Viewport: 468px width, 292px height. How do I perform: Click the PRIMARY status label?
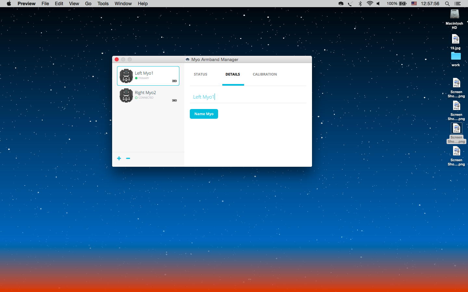coord(144,78)
